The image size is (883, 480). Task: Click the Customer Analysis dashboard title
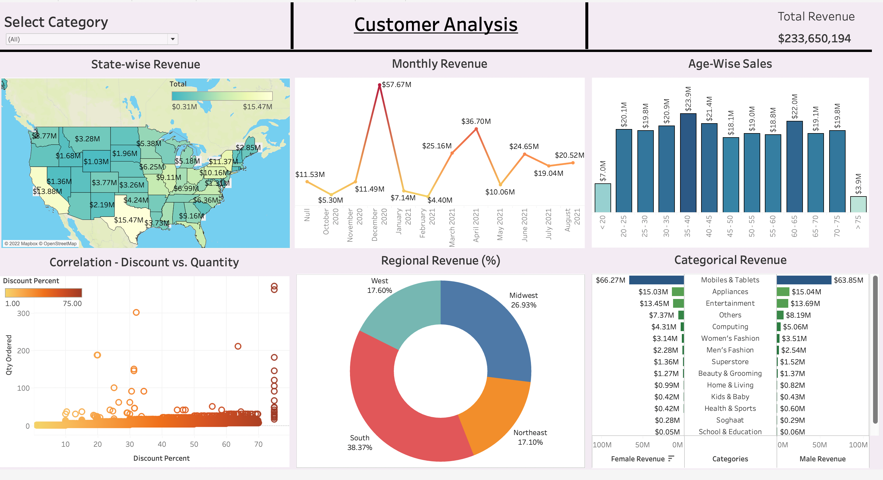[436, 24]
